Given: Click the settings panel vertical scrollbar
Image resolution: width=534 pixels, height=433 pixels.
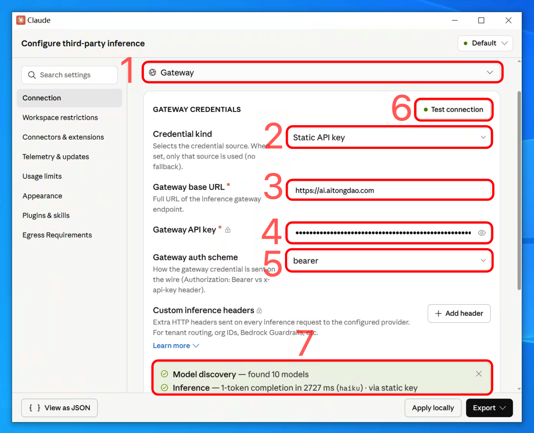Looking at the screenshot, I should (x=519, y=191).
